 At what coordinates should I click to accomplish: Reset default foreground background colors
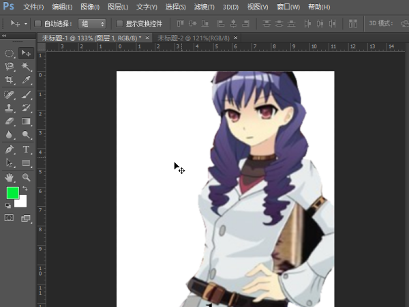point(8,206)
